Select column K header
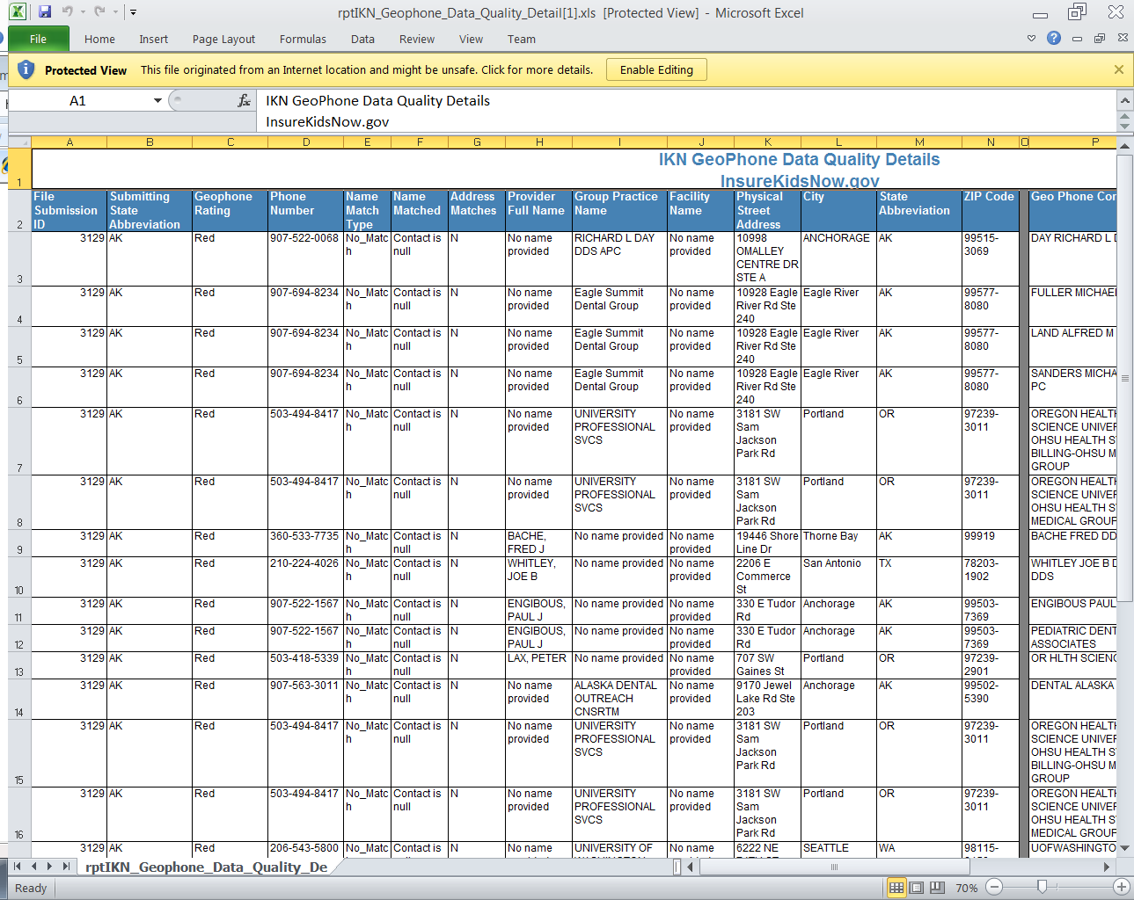Screen dimensions: 1134x900 tap(768, 142)
